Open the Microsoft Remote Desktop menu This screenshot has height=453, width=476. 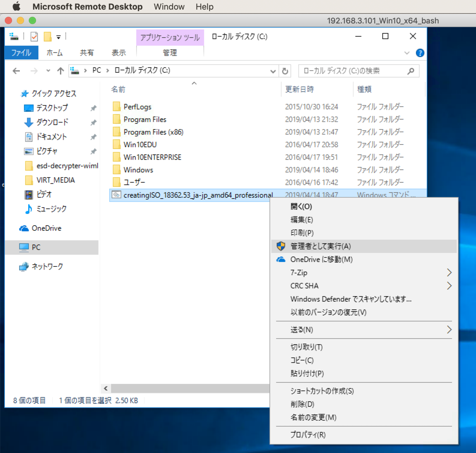pos(87,7)
